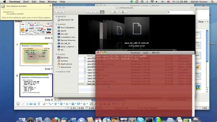217x122 pixels.
Task: Go back in the Finder window
Action: (58, 12)
